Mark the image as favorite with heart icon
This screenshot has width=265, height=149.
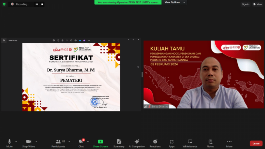(x=67, y=40)
